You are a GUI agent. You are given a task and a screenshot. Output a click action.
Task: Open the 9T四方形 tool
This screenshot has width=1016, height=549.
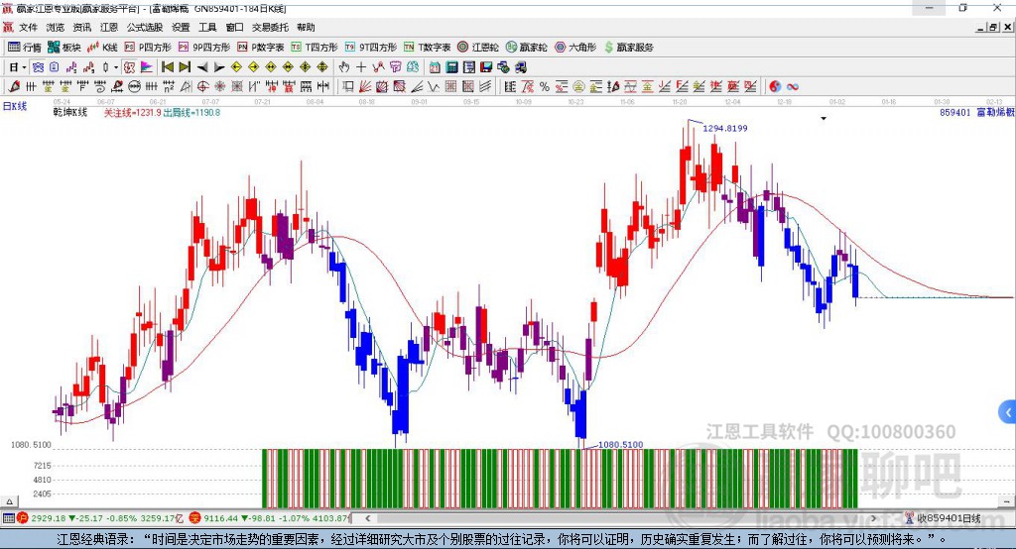(x=371, y=48)
